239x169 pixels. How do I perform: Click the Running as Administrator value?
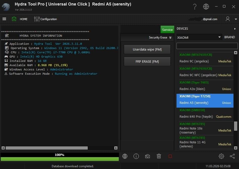click(x=76, y=74)
